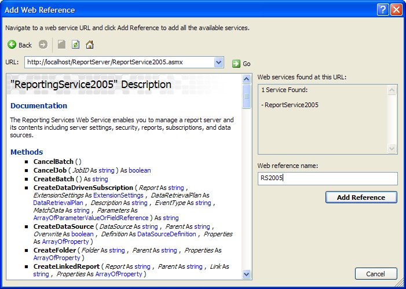Click the Back navigation arrow icon
Screen dimensions: 406x289
pyautogui.click(x=12, y=45)
